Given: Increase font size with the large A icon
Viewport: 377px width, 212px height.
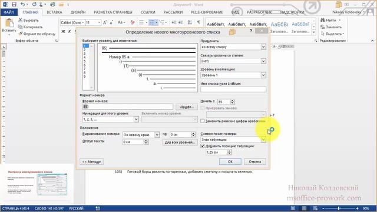Looking at the screenshot, I should click(x=105, y=22).
